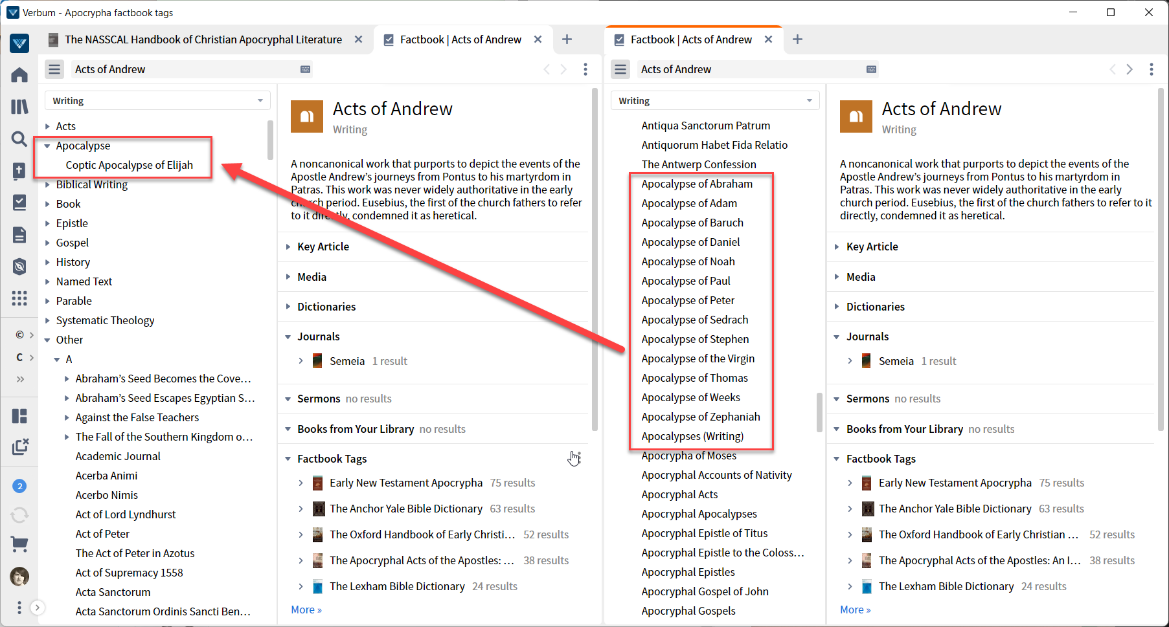Click the sync status icon

19,515
